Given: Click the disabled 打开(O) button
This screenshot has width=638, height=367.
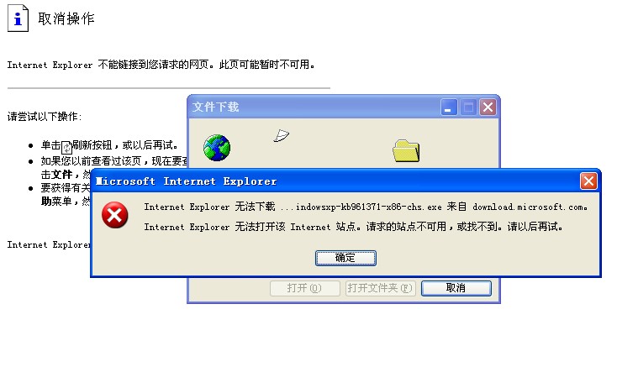Looking at the screenshot, I should 305,288.
